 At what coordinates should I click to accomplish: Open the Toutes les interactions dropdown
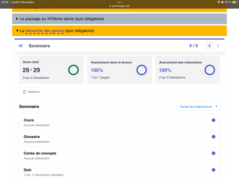(198, 107)
